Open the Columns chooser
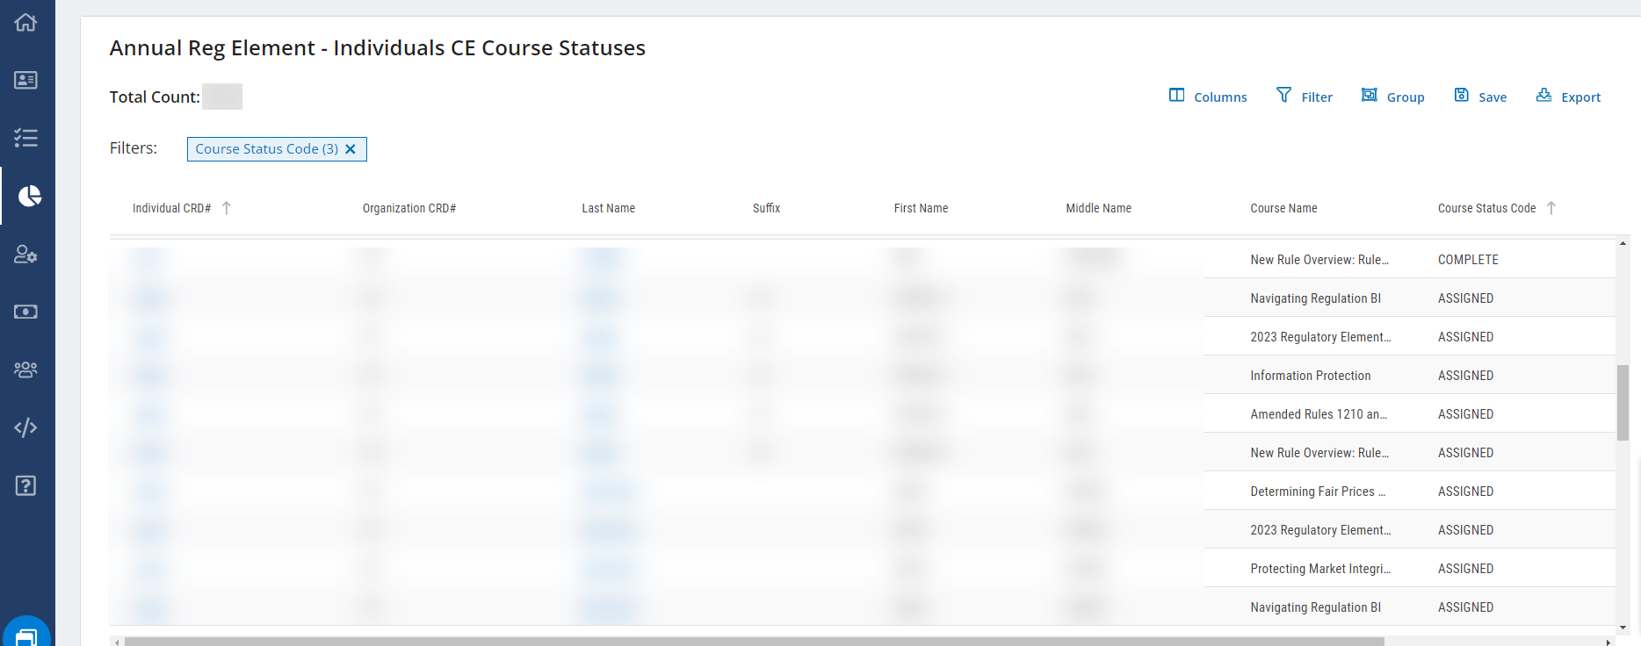 [1208, 97]
